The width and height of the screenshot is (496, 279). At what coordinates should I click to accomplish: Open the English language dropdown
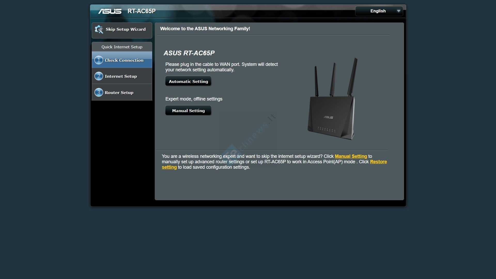tap(379, 11)
